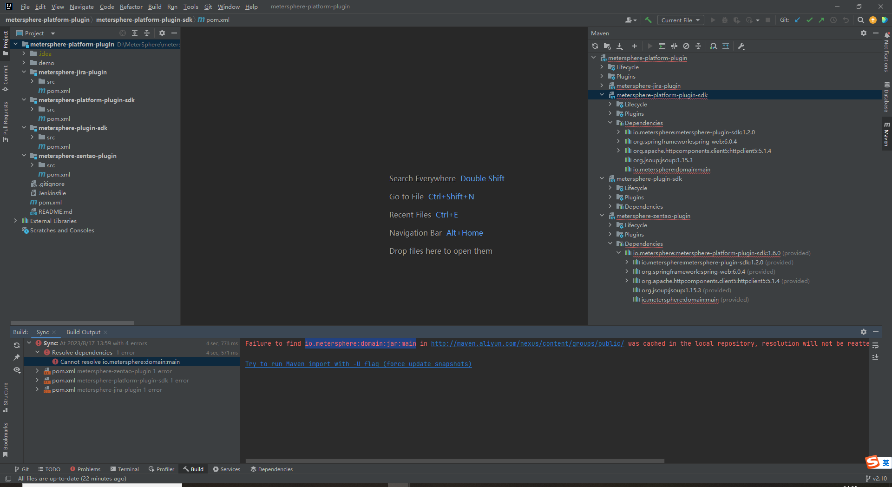Collapse Dependencies under metersphere-zentao-plugin

click(610, 243)
